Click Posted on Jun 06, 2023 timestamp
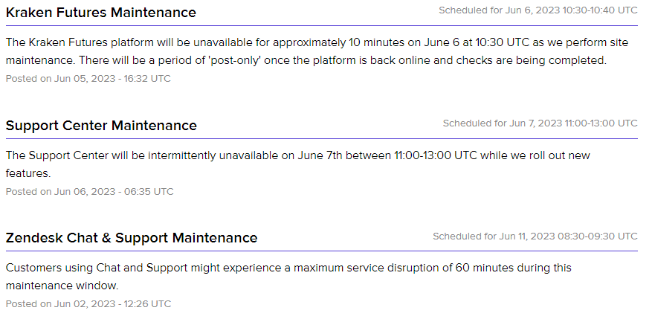The height and width of the screenshot is (322, 652). tap(89, 191)
